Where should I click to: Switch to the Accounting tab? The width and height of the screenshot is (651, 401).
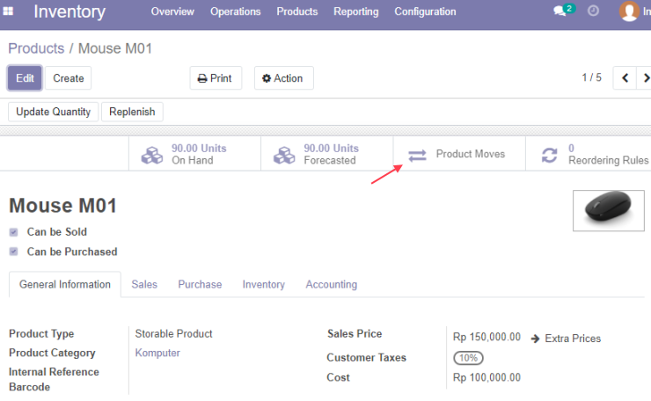[x=332, y=284]
